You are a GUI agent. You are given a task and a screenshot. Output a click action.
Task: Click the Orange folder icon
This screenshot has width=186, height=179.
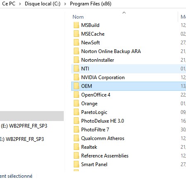(76, 104)
